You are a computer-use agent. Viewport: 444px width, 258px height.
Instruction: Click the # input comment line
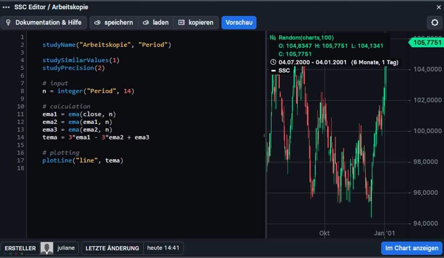tap(55, 83)
